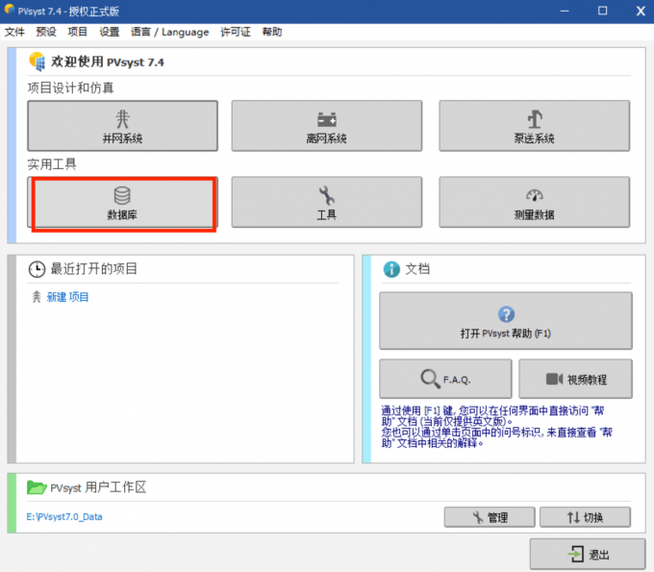
Task: Open the 文件 menu
Action: 14,32
